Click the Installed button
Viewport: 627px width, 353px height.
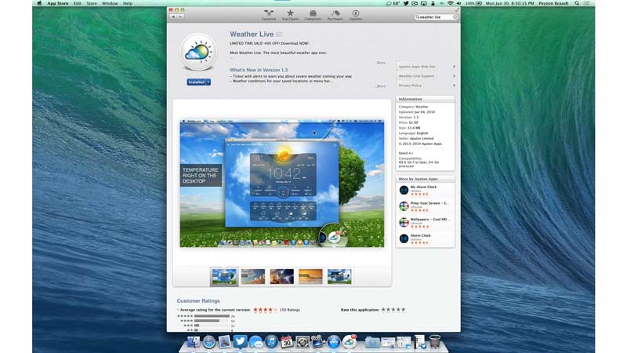pos(197,82)
